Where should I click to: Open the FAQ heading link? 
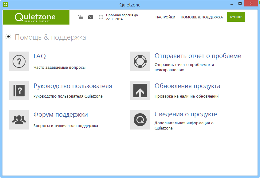40,56
